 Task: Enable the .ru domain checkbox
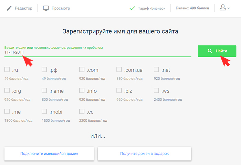coord(7,70)
